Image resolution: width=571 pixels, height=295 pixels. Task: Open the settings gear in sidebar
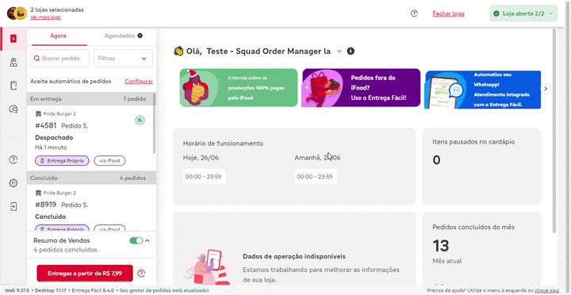click(x=13, y=183)
